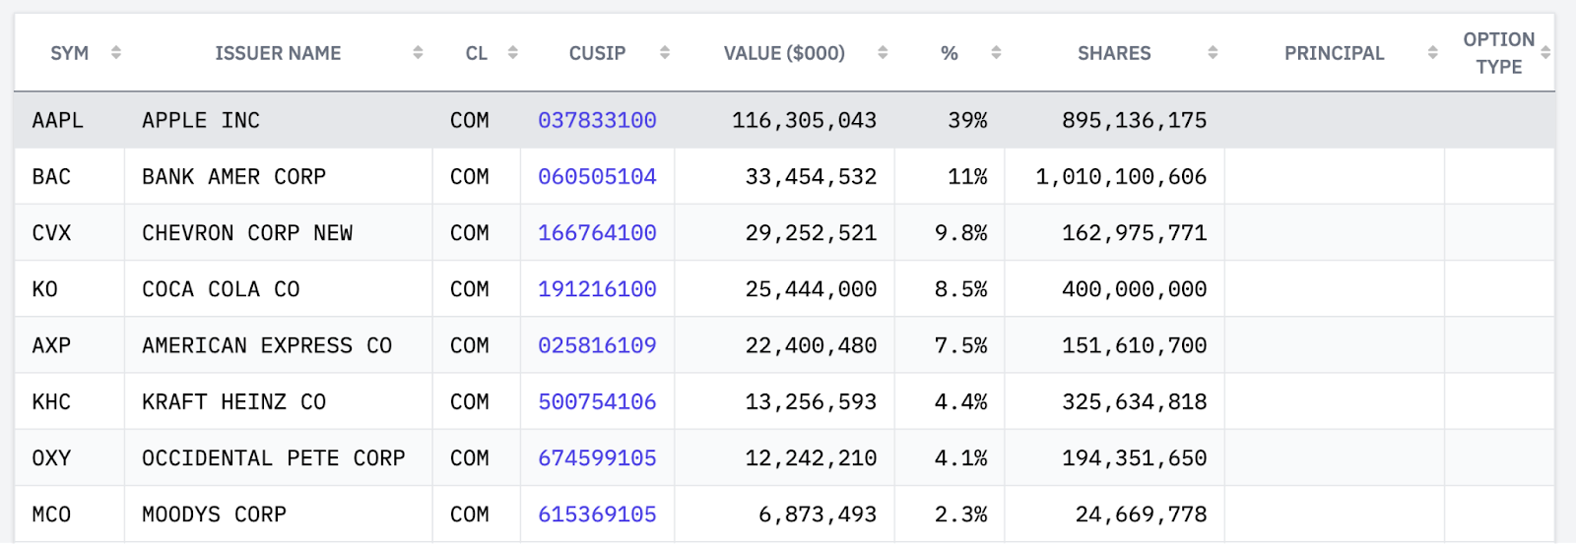Click the VALUE ($000) header label
The image size is (1576, 544).
tap(784, 53)
